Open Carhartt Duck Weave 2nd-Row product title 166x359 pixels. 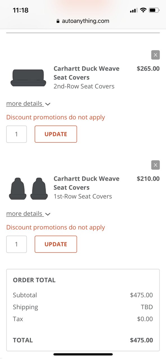pyautogui.click(x=87, y=73)
